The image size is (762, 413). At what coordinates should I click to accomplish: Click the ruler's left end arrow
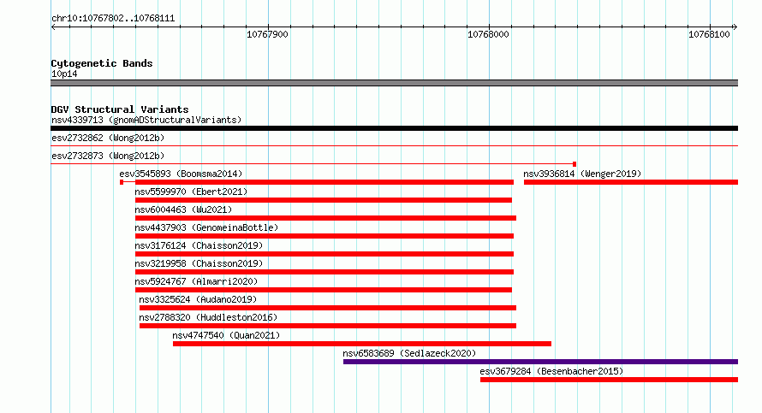point(54,27)
